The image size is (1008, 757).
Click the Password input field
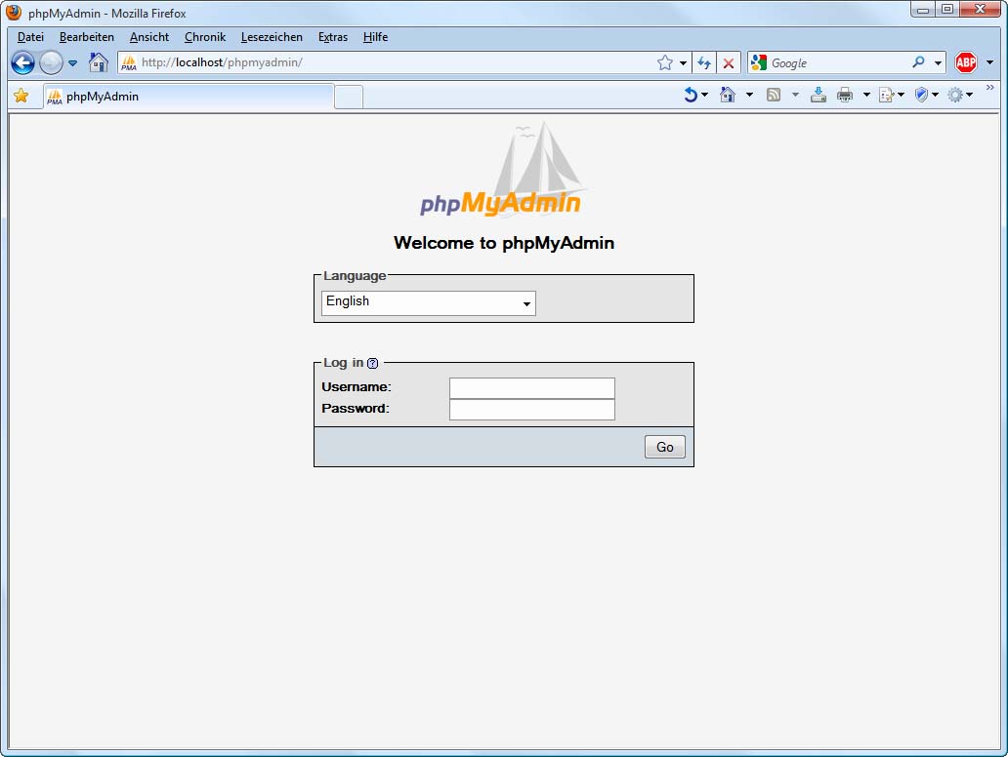(x=532, y=410)
